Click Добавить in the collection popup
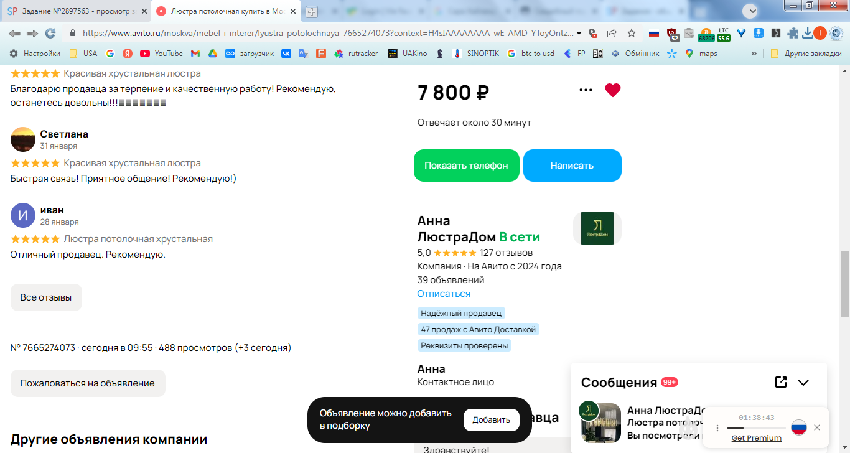 click(491, 420)
